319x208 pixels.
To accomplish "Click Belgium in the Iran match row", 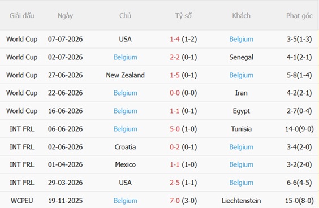I will click(x=126, y=93).
